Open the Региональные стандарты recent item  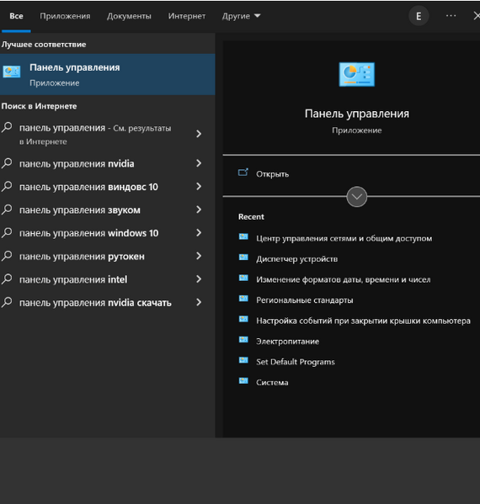[304, 300]
